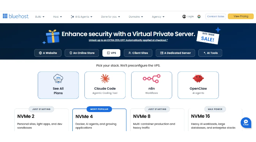Image resolution: width=256 pixels, height=142 pixels.
Task: Click the Claude Code starburst icon
Action: click(105, 78)
